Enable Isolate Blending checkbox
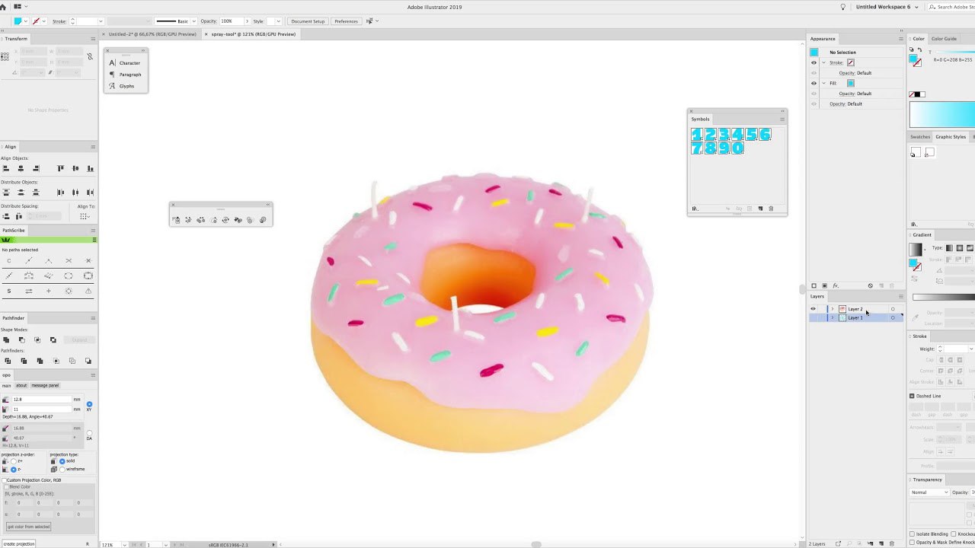Viewport: 975px width, 548px height. tap(912, 534)
